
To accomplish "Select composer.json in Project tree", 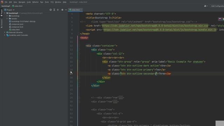I will point(17,24).
